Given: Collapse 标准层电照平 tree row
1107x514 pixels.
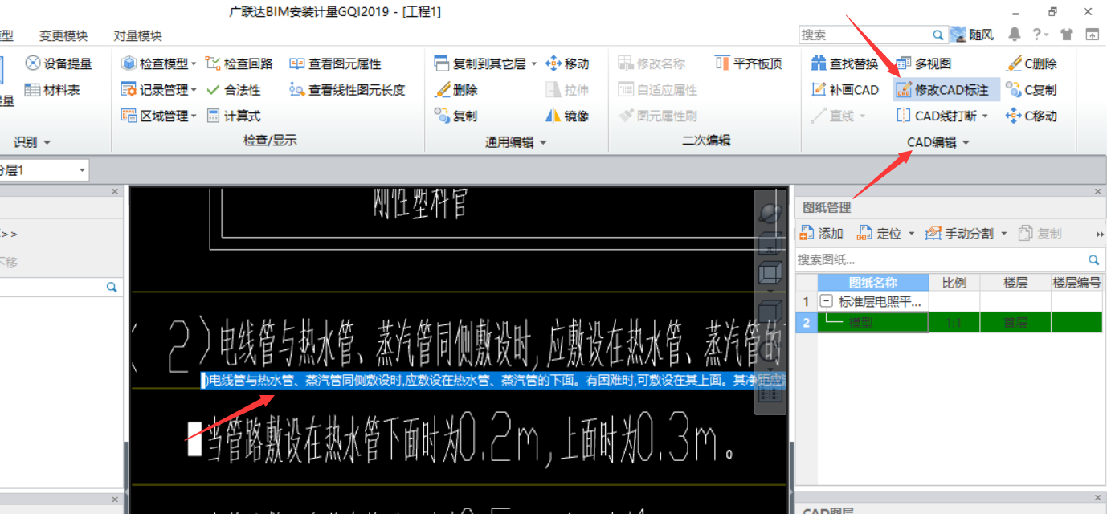Looking at the screenshot, I should [x=826, y=302].
